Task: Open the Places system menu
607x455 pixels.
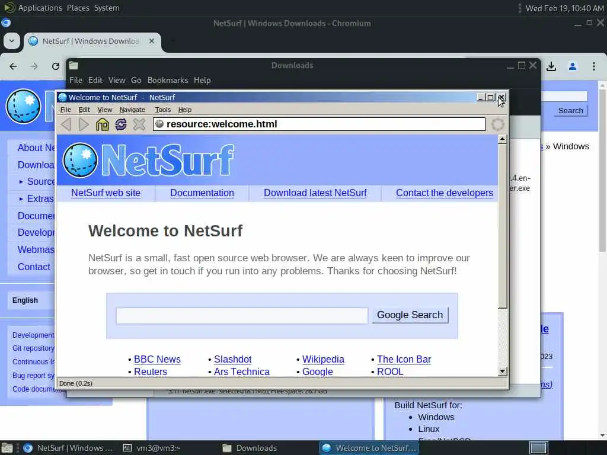Action: 78,8
